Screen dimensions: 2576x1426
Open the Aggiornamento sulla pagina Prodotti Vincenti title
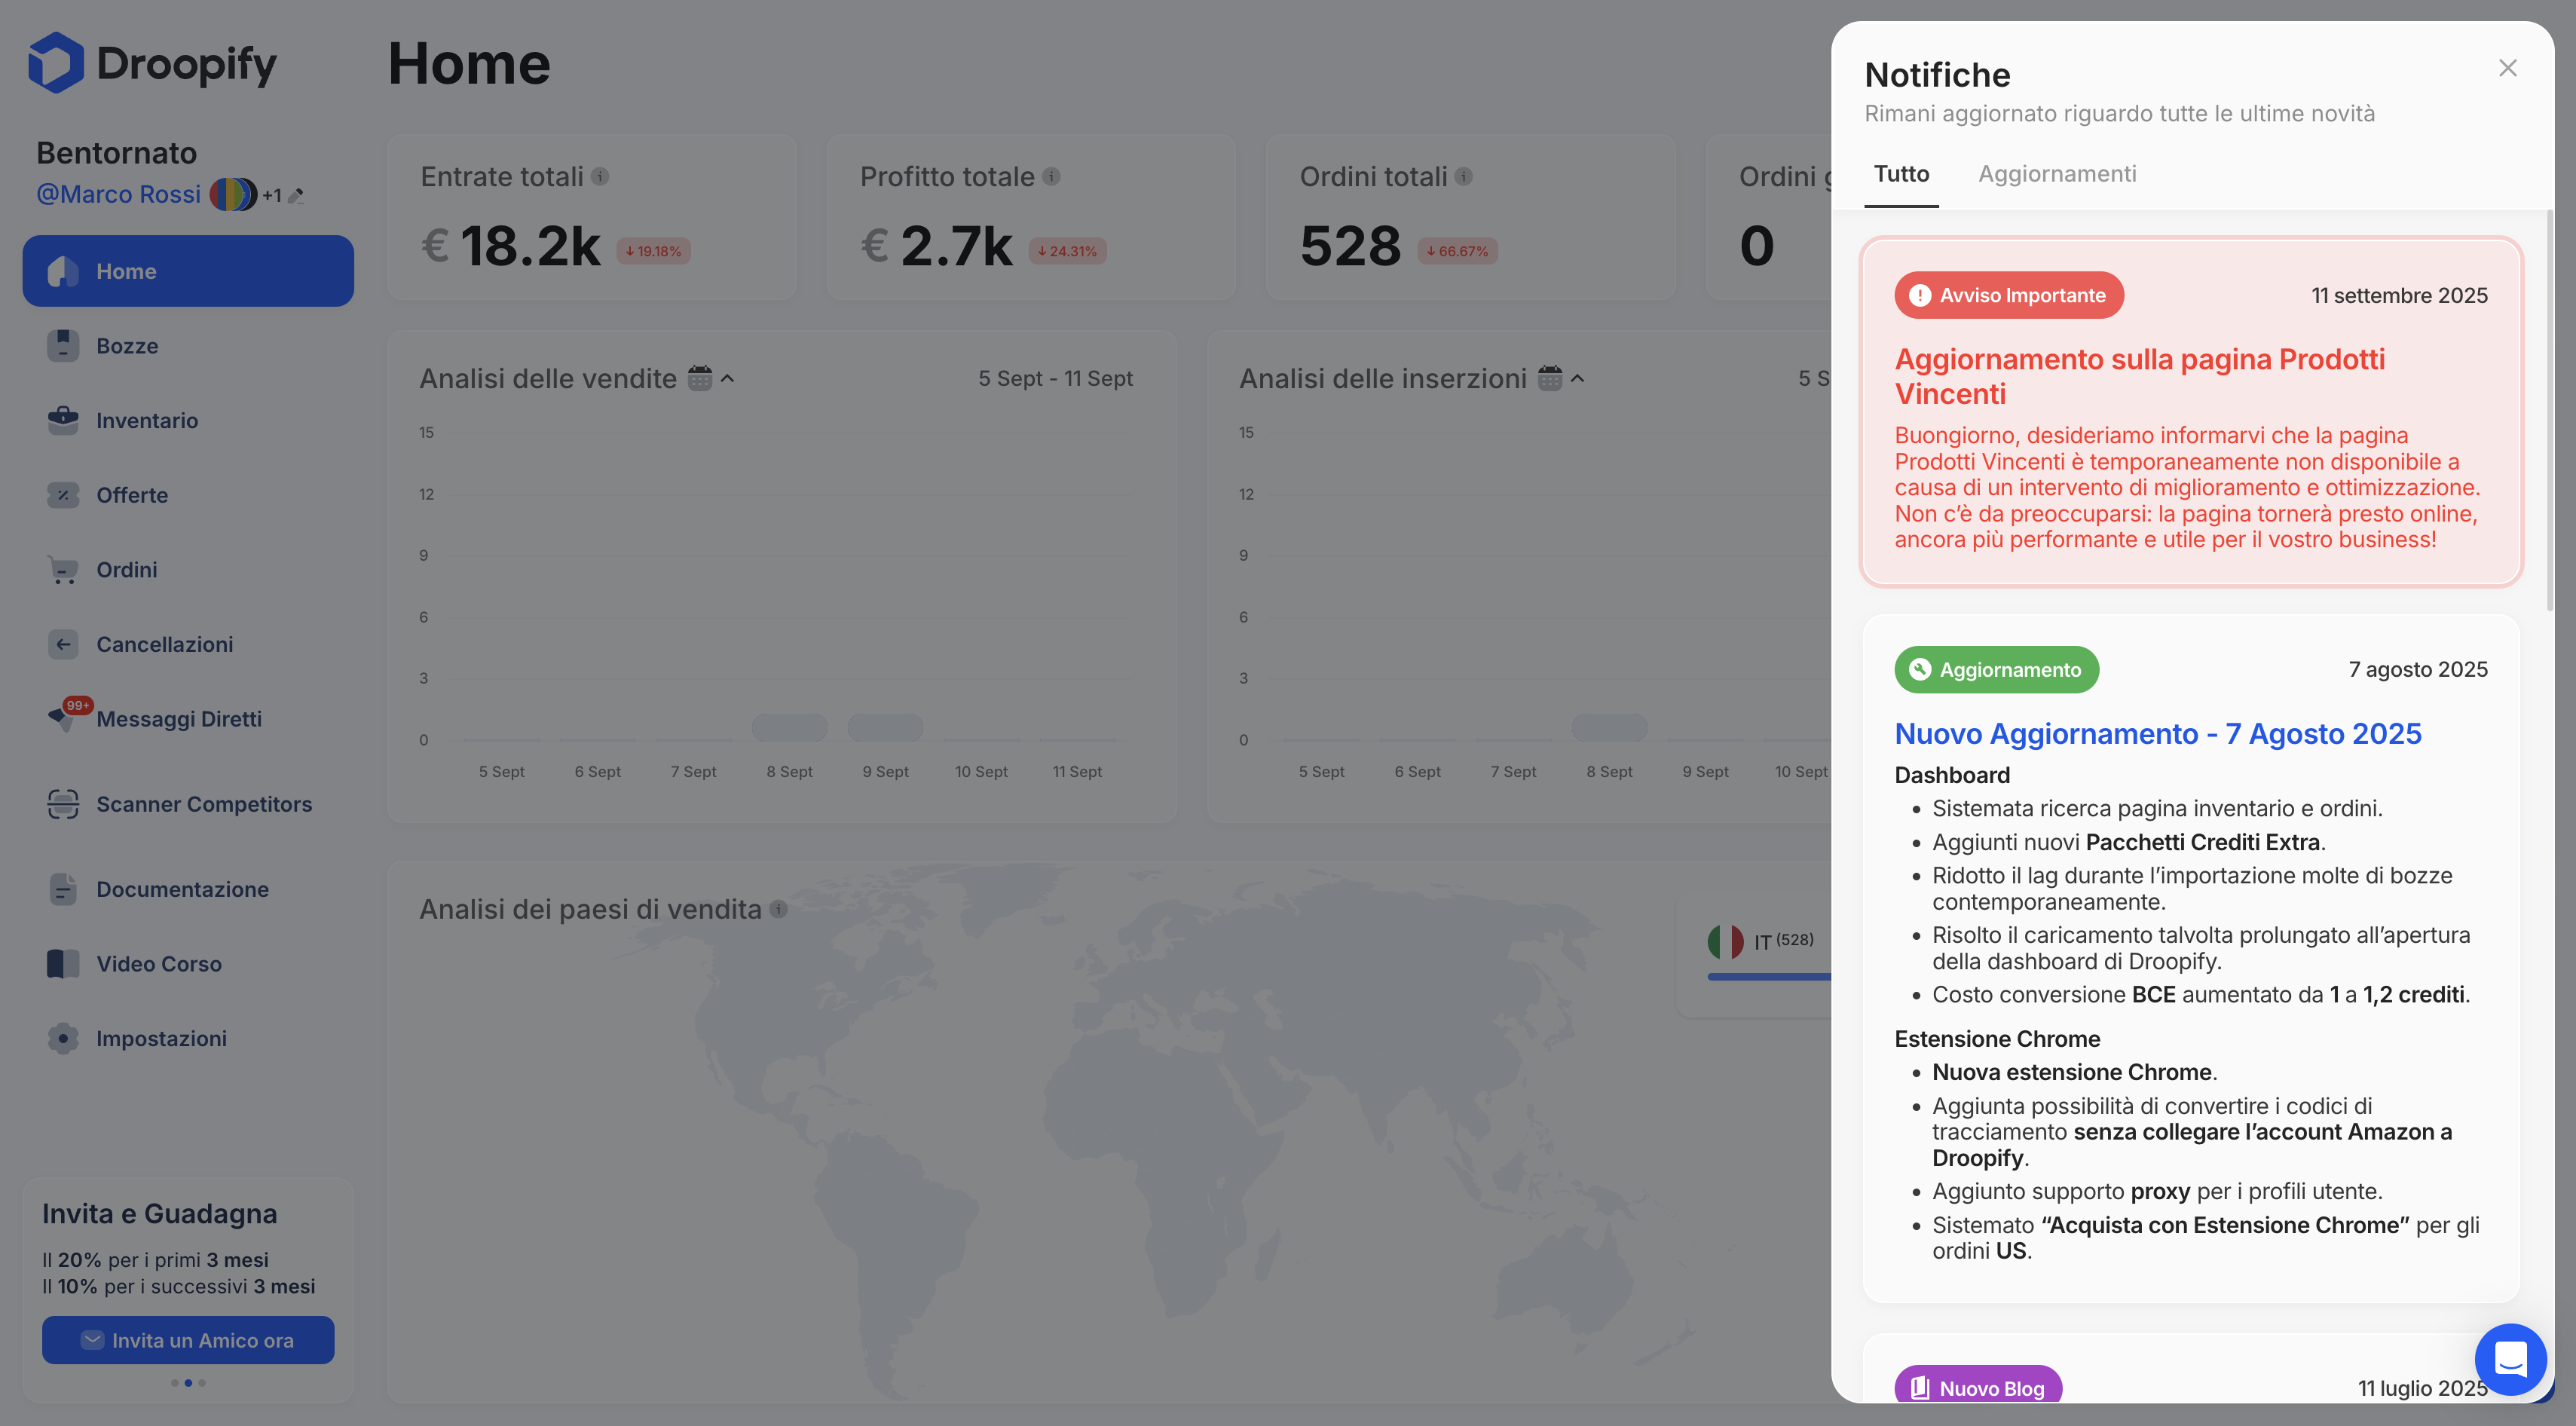[x=2140, y=376]
